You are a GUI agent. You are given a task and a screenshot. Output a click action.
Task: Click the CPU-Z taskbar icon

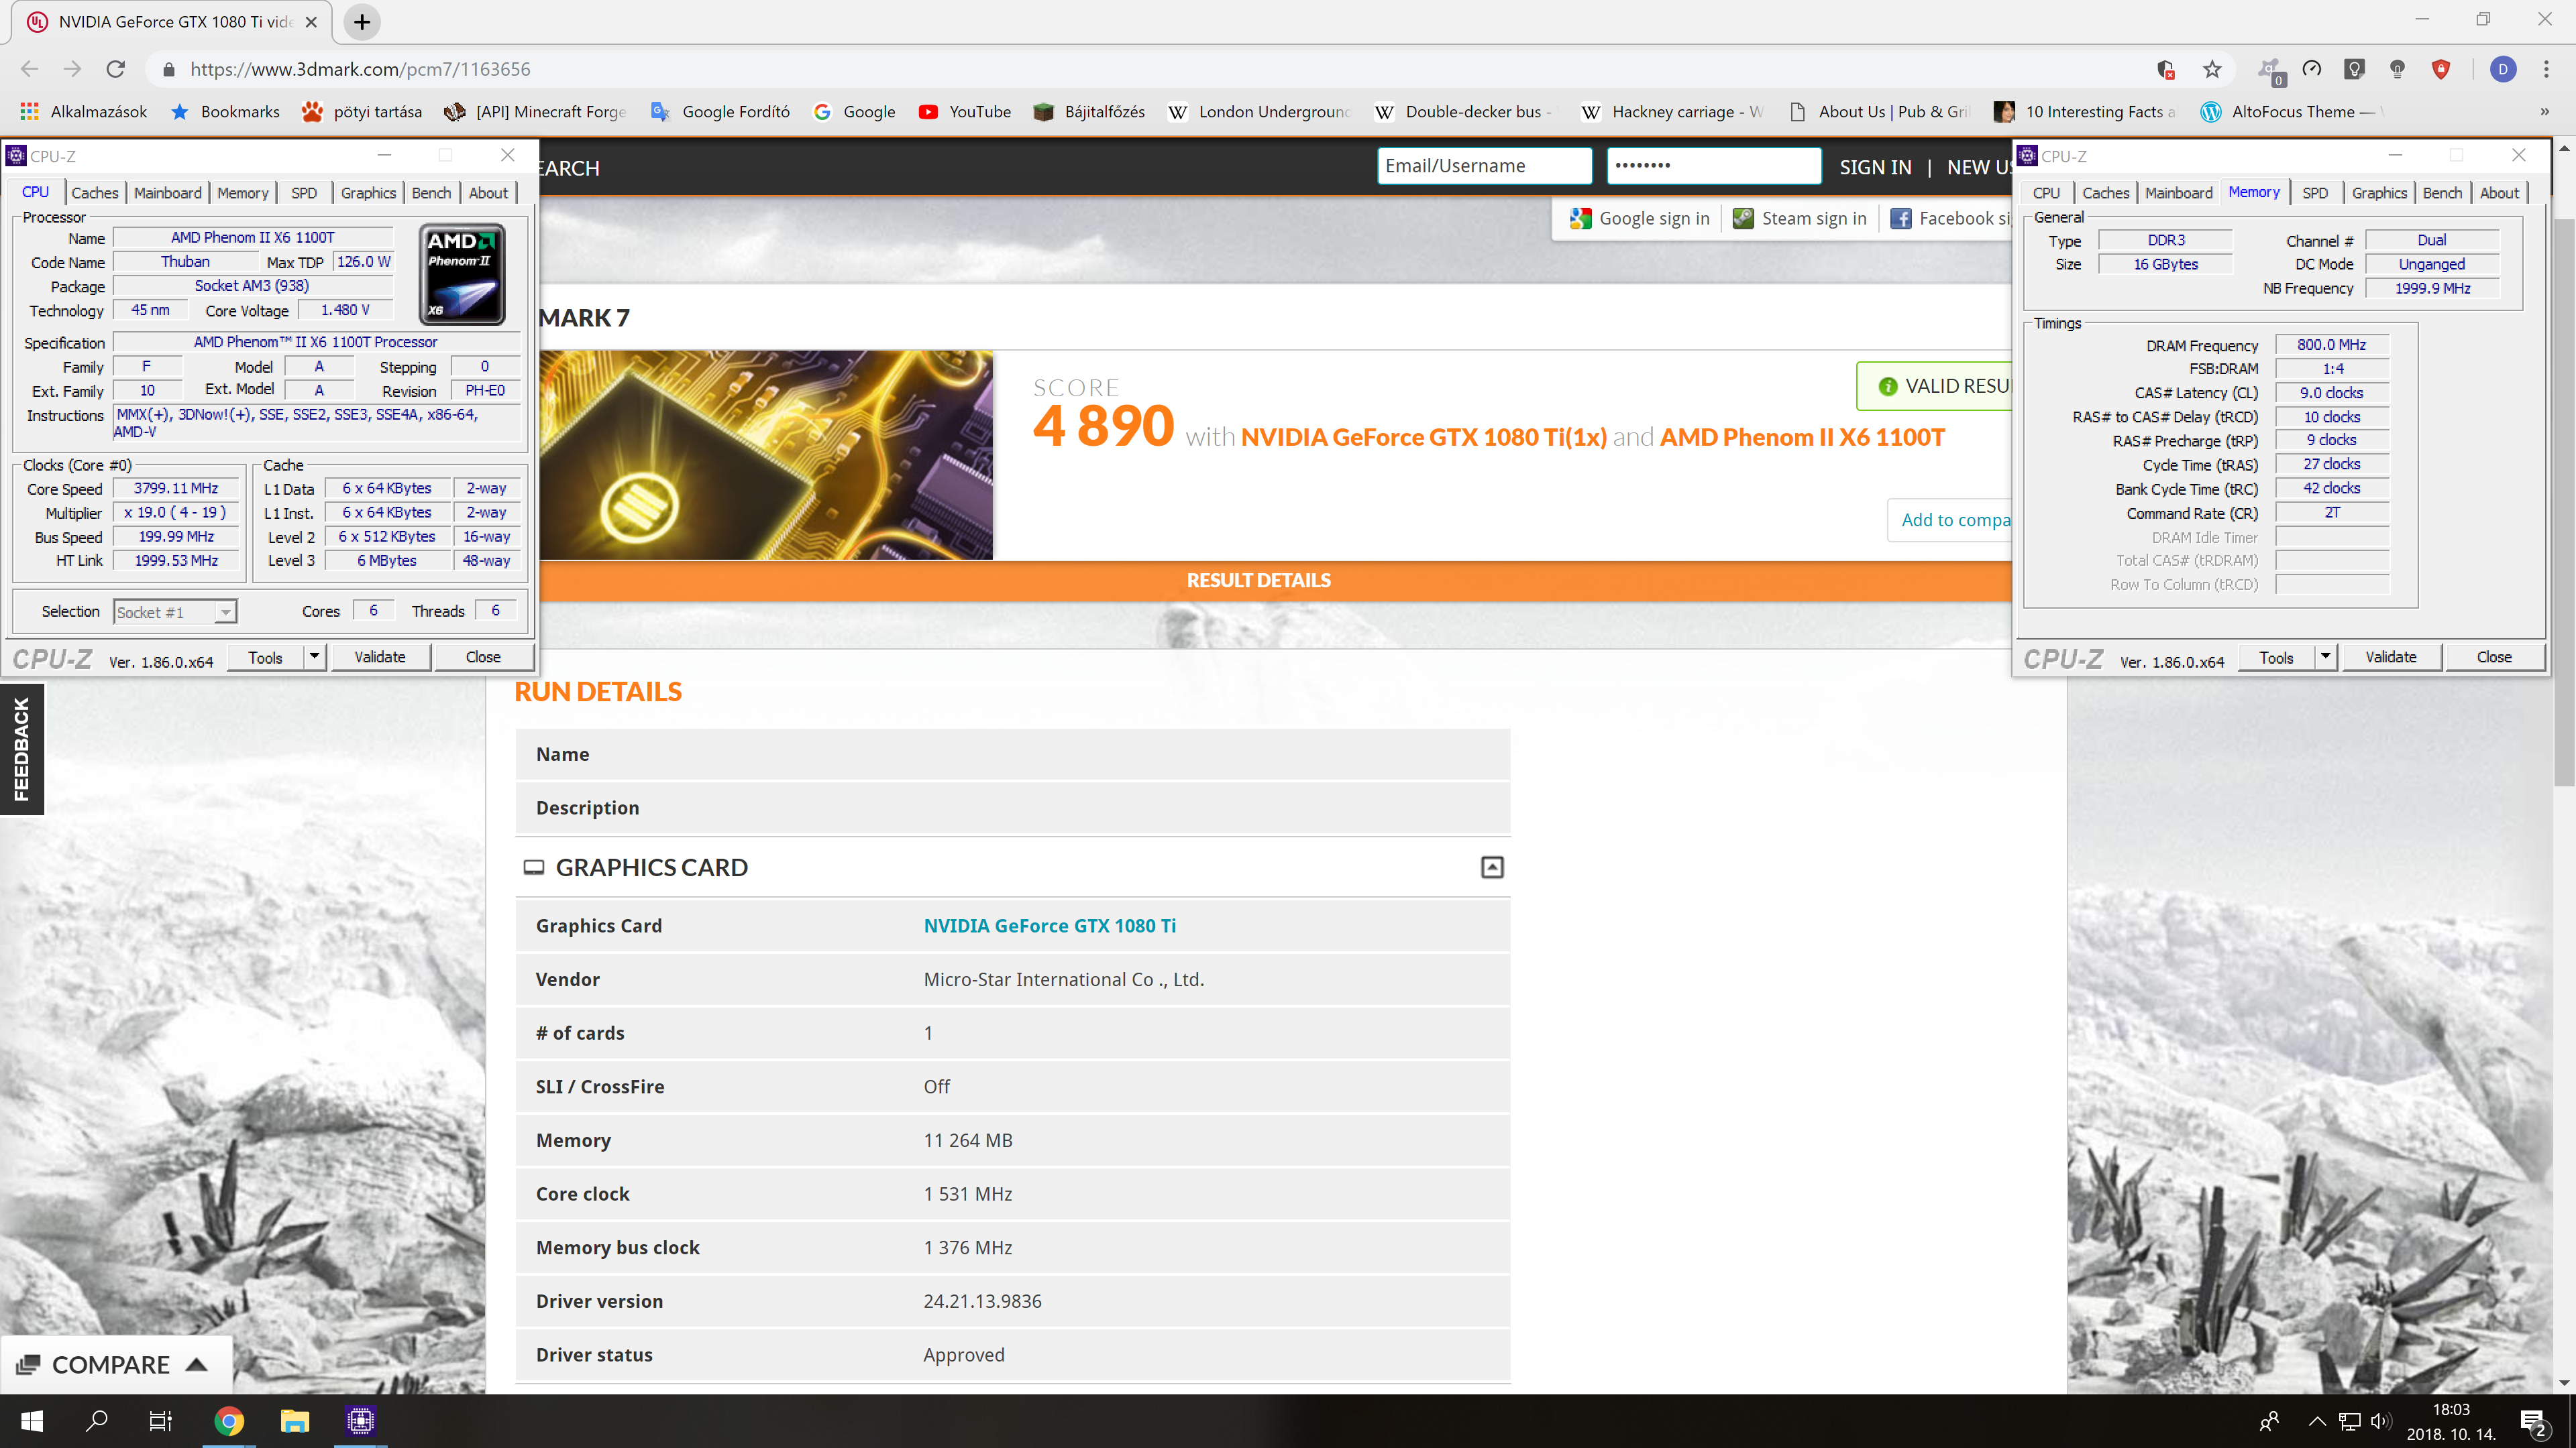[360, 1421]
